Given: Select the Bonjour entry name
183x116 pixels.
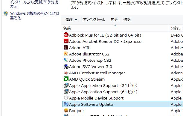Looking at the screenshot, I should pyautogui.click(x=77, y=111).
